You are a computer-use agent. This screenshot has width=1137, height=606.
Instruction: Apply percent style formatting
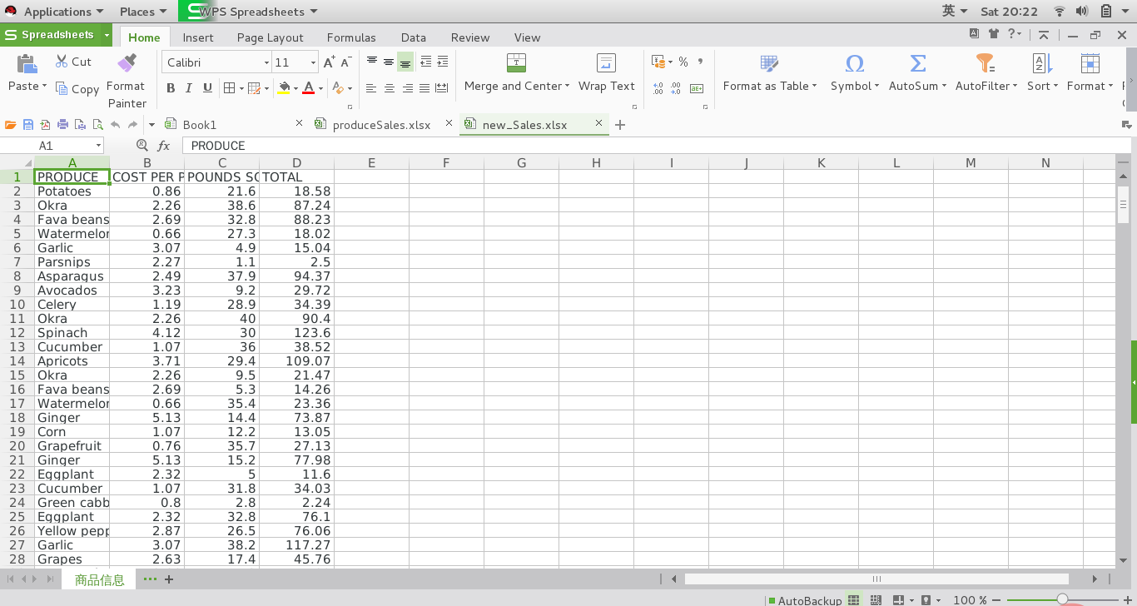point(683,62)
